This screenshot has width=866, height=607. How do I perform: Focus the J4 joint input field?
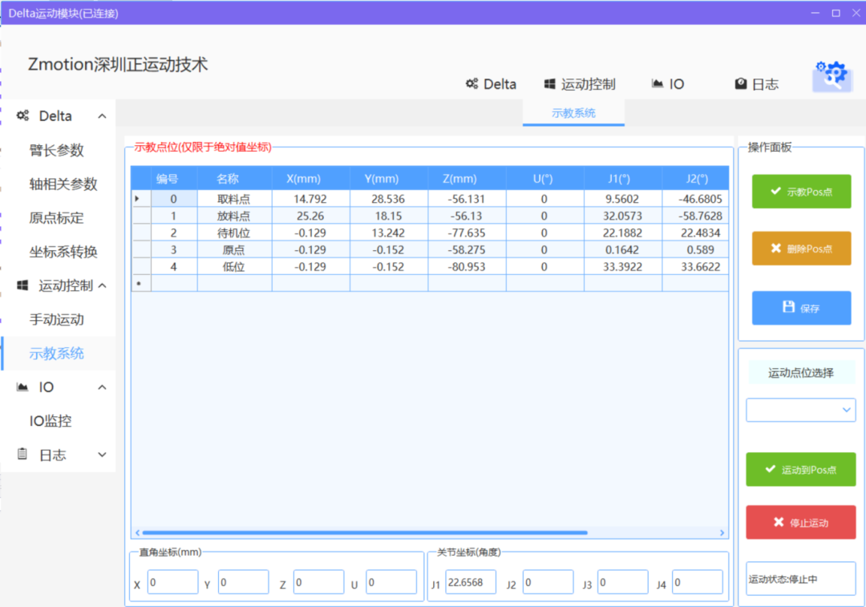click(x=698, y=582)
